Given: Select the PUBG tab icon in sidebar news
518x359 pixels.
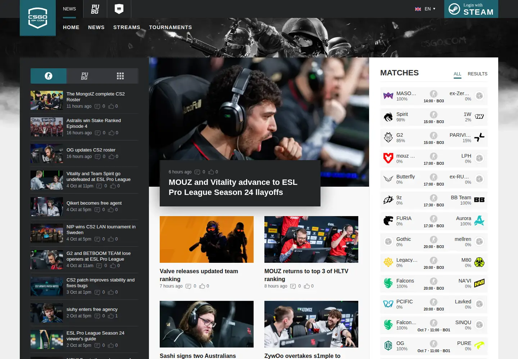Looking at the screenshot, I should [85, 76].
